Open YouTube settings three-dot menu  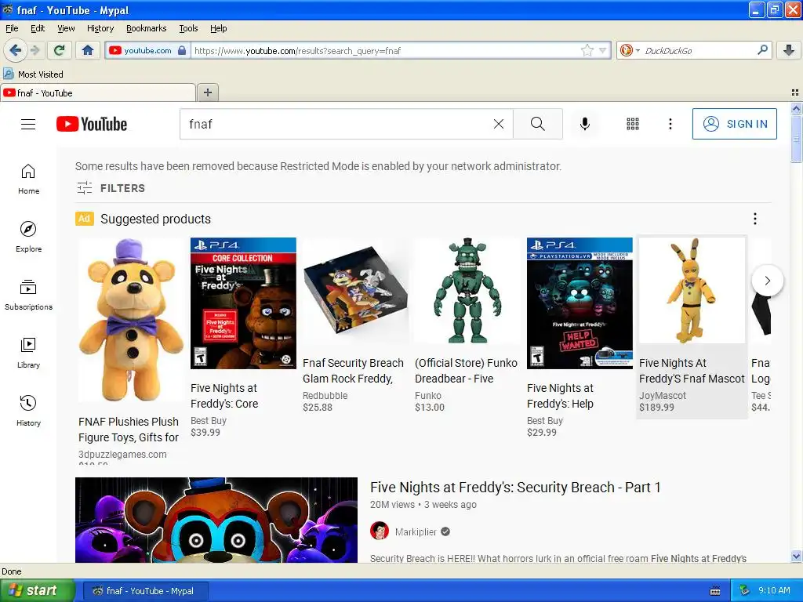(670, 124)
